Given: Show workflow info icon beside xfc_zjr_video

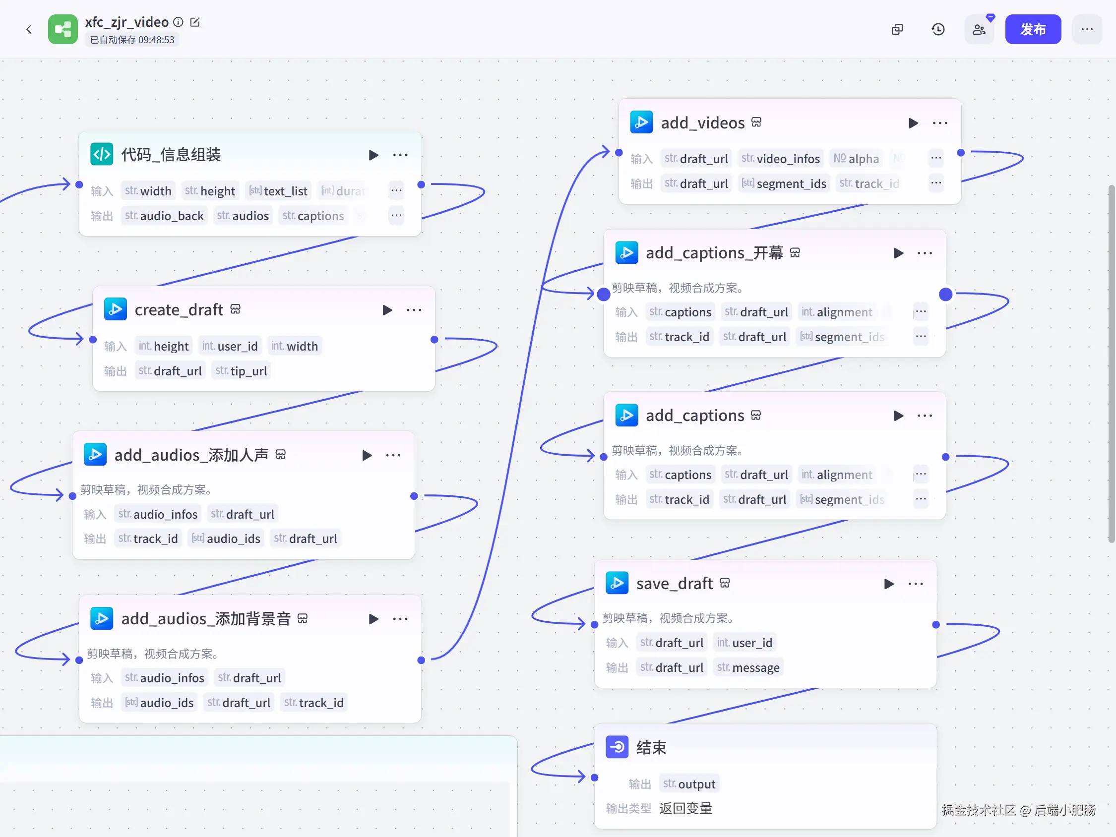Looking at the screenshot, I should 178,22.
